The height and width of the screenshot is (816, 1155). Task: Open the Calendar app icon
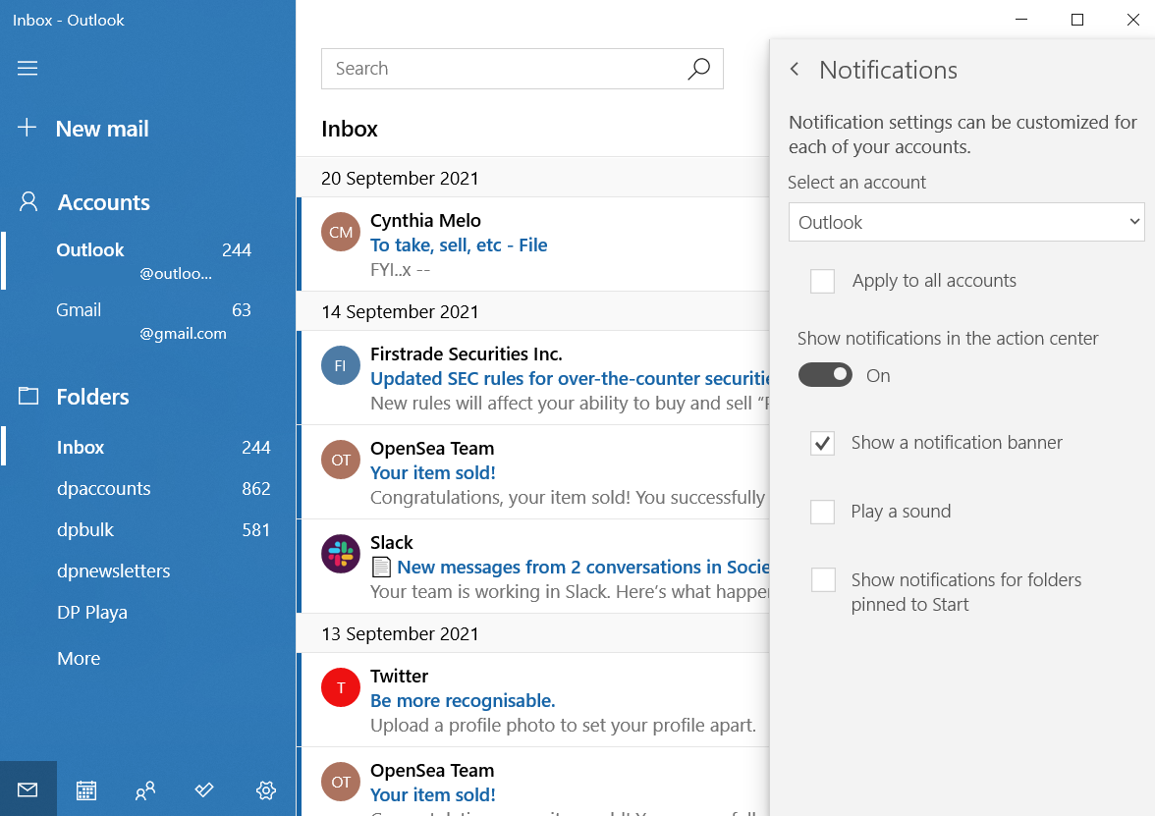86,790
